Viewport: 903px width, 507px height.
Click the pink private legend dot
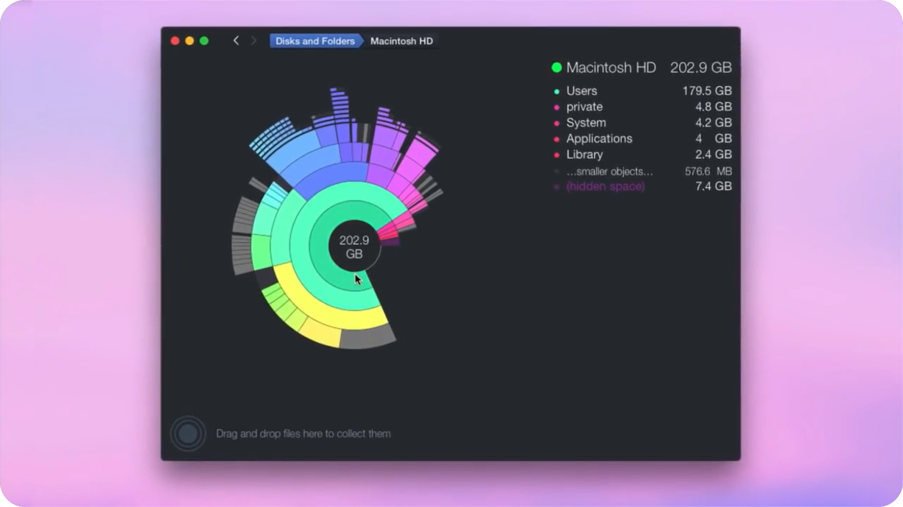tap(557, 107)
